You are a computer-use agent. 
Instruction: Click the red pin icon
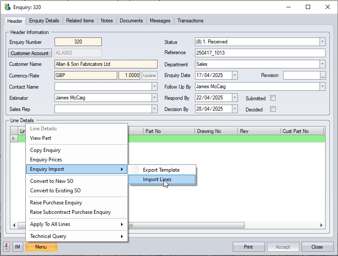(x=6, y=247)
